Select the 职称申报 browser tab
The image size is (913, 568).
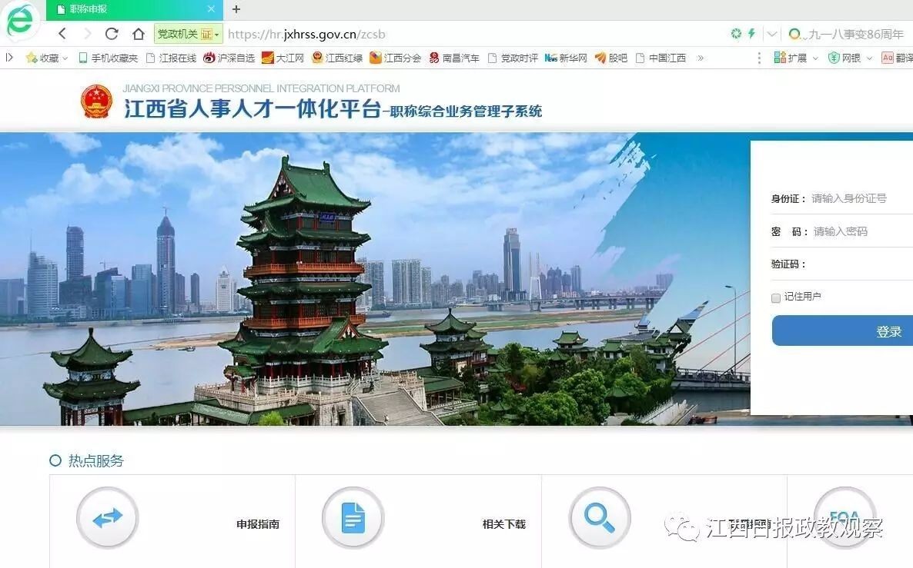click(x=135, y=9)
